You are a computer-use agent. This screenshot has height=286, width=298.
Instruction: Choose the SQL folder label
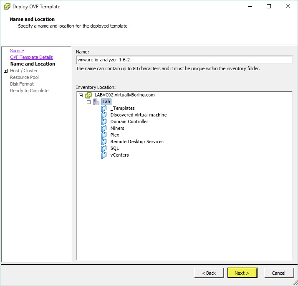[115, 148]
